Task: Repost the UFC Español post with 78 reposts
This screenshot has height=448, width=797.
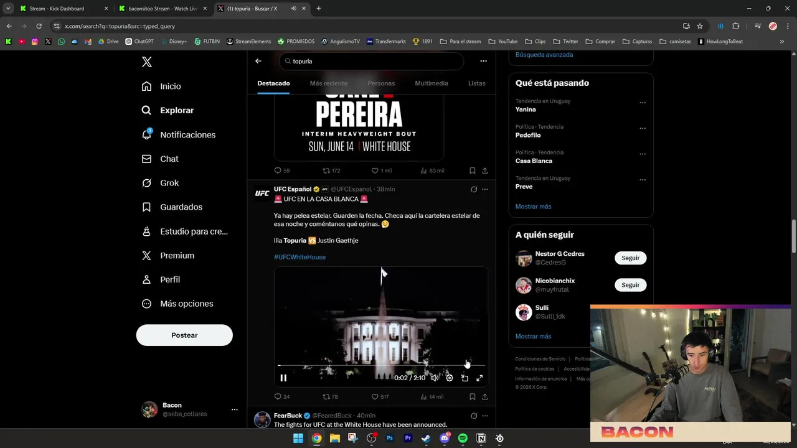Action: 330,396
